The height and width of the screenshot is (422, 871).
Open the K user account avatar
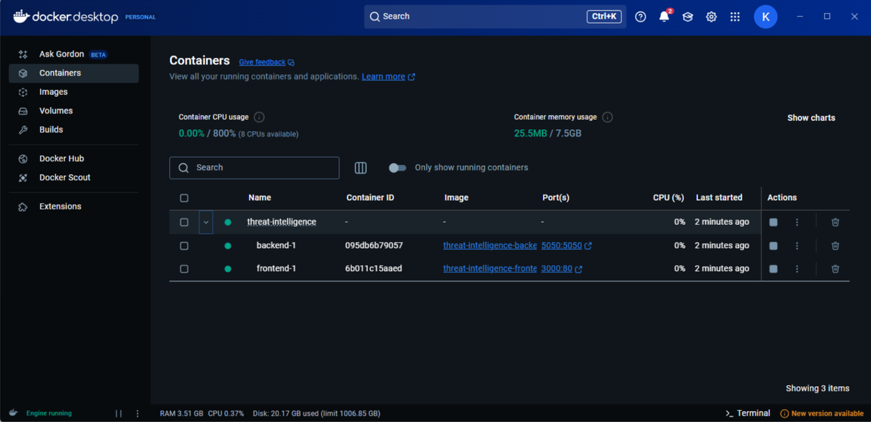coord(766,17)
